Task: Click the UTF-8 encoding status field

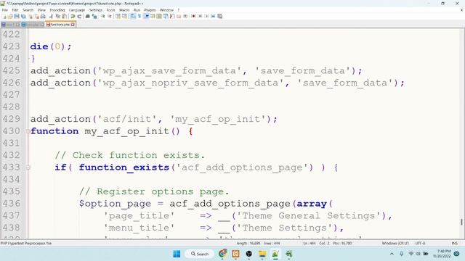Action: click(x=420, y=244)
